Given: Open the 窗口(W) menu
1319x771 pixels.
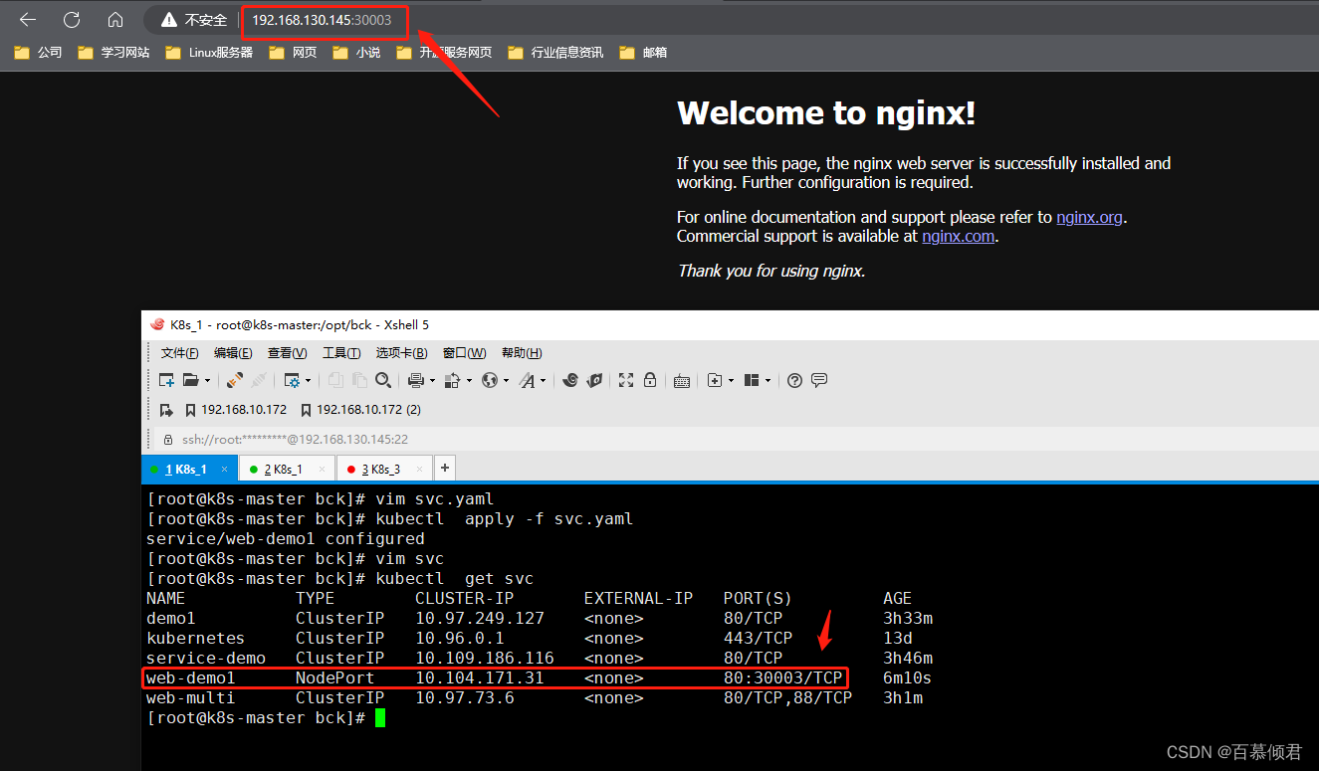Looking at the screenshot, I should [x=465, y=353].
